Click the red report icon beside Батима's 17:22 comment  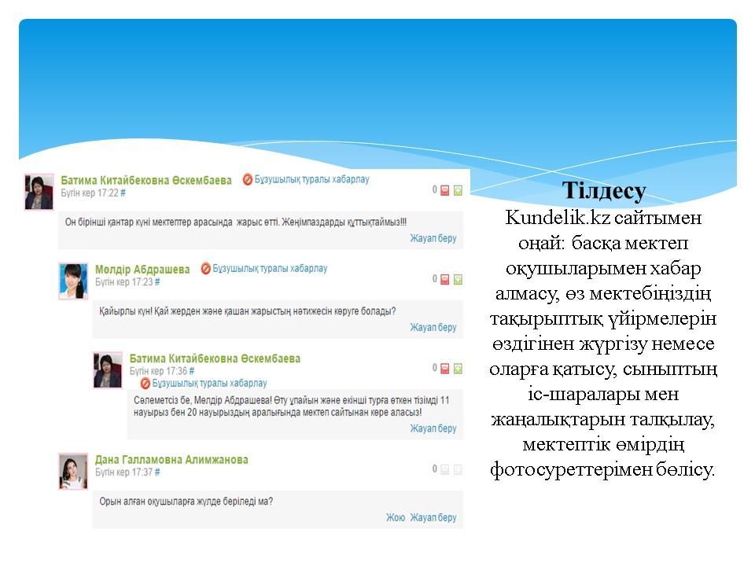click(248, 179)
